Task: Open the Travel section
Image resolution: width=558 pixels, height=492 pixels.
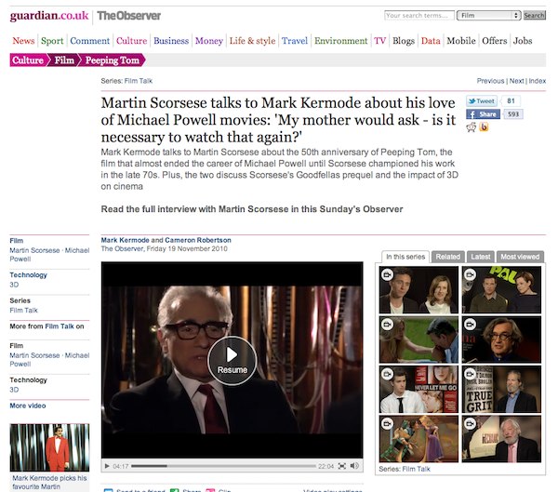Action: pyautogui.click(x=295, y=41)
